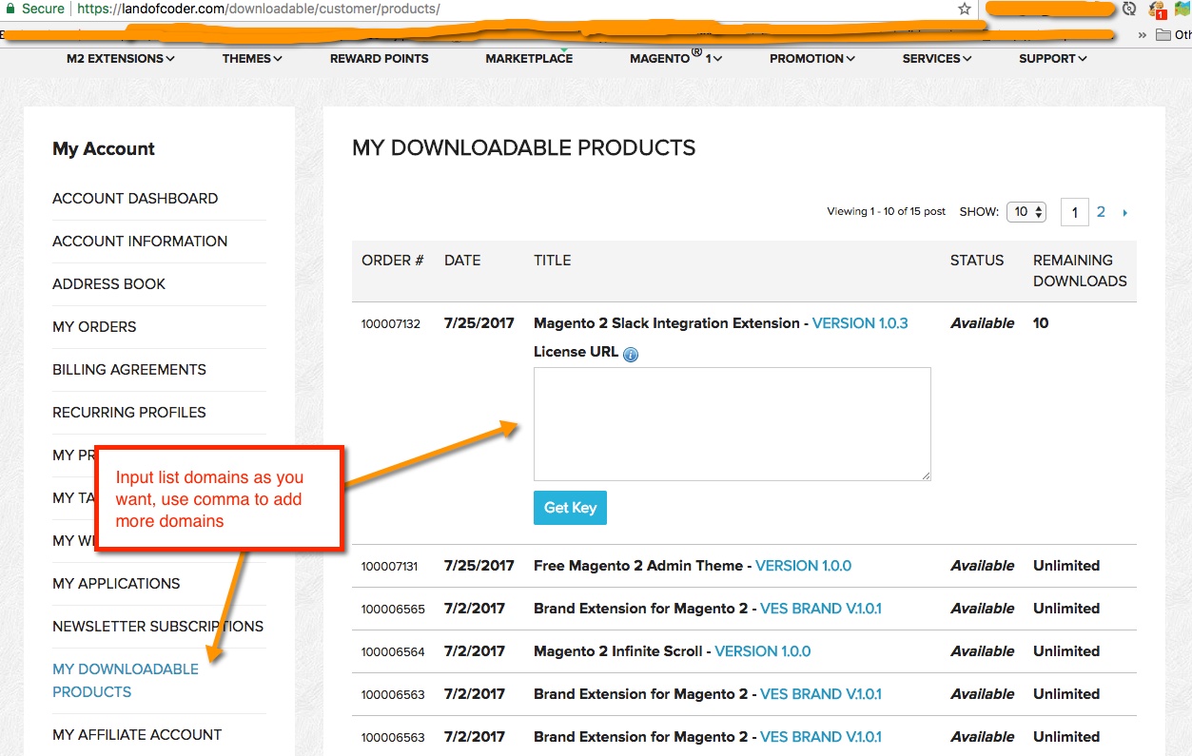Expand the Support menu

click(1053, 58)
